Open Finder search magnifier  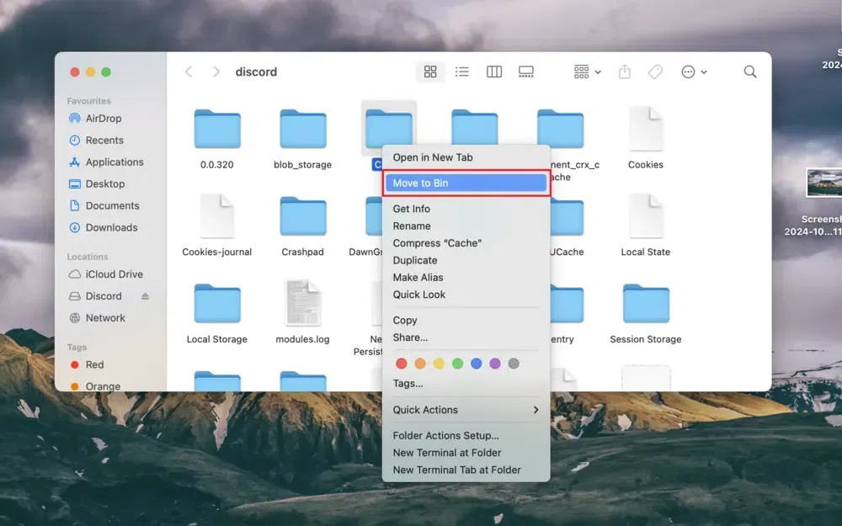coord(750,72)
